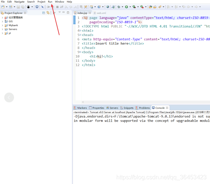The image size is (210, 184).
Task: Toggle Skip All Breakpoints icon
Action: point(43,7)
